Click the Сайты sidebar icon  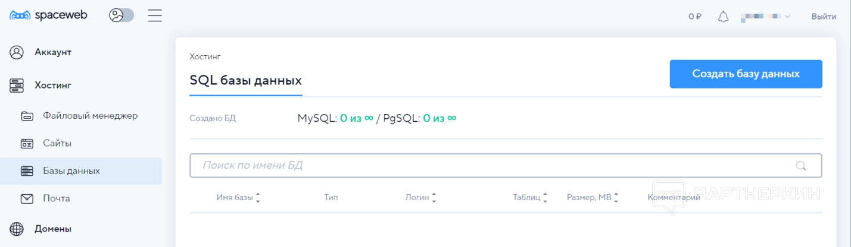click(x=27, y=144)
